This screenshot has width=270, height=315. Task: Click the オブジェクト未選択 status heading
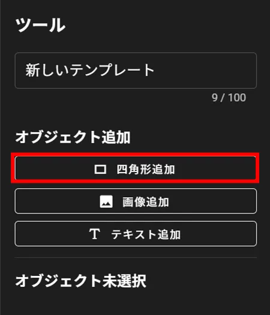[81, 281]
